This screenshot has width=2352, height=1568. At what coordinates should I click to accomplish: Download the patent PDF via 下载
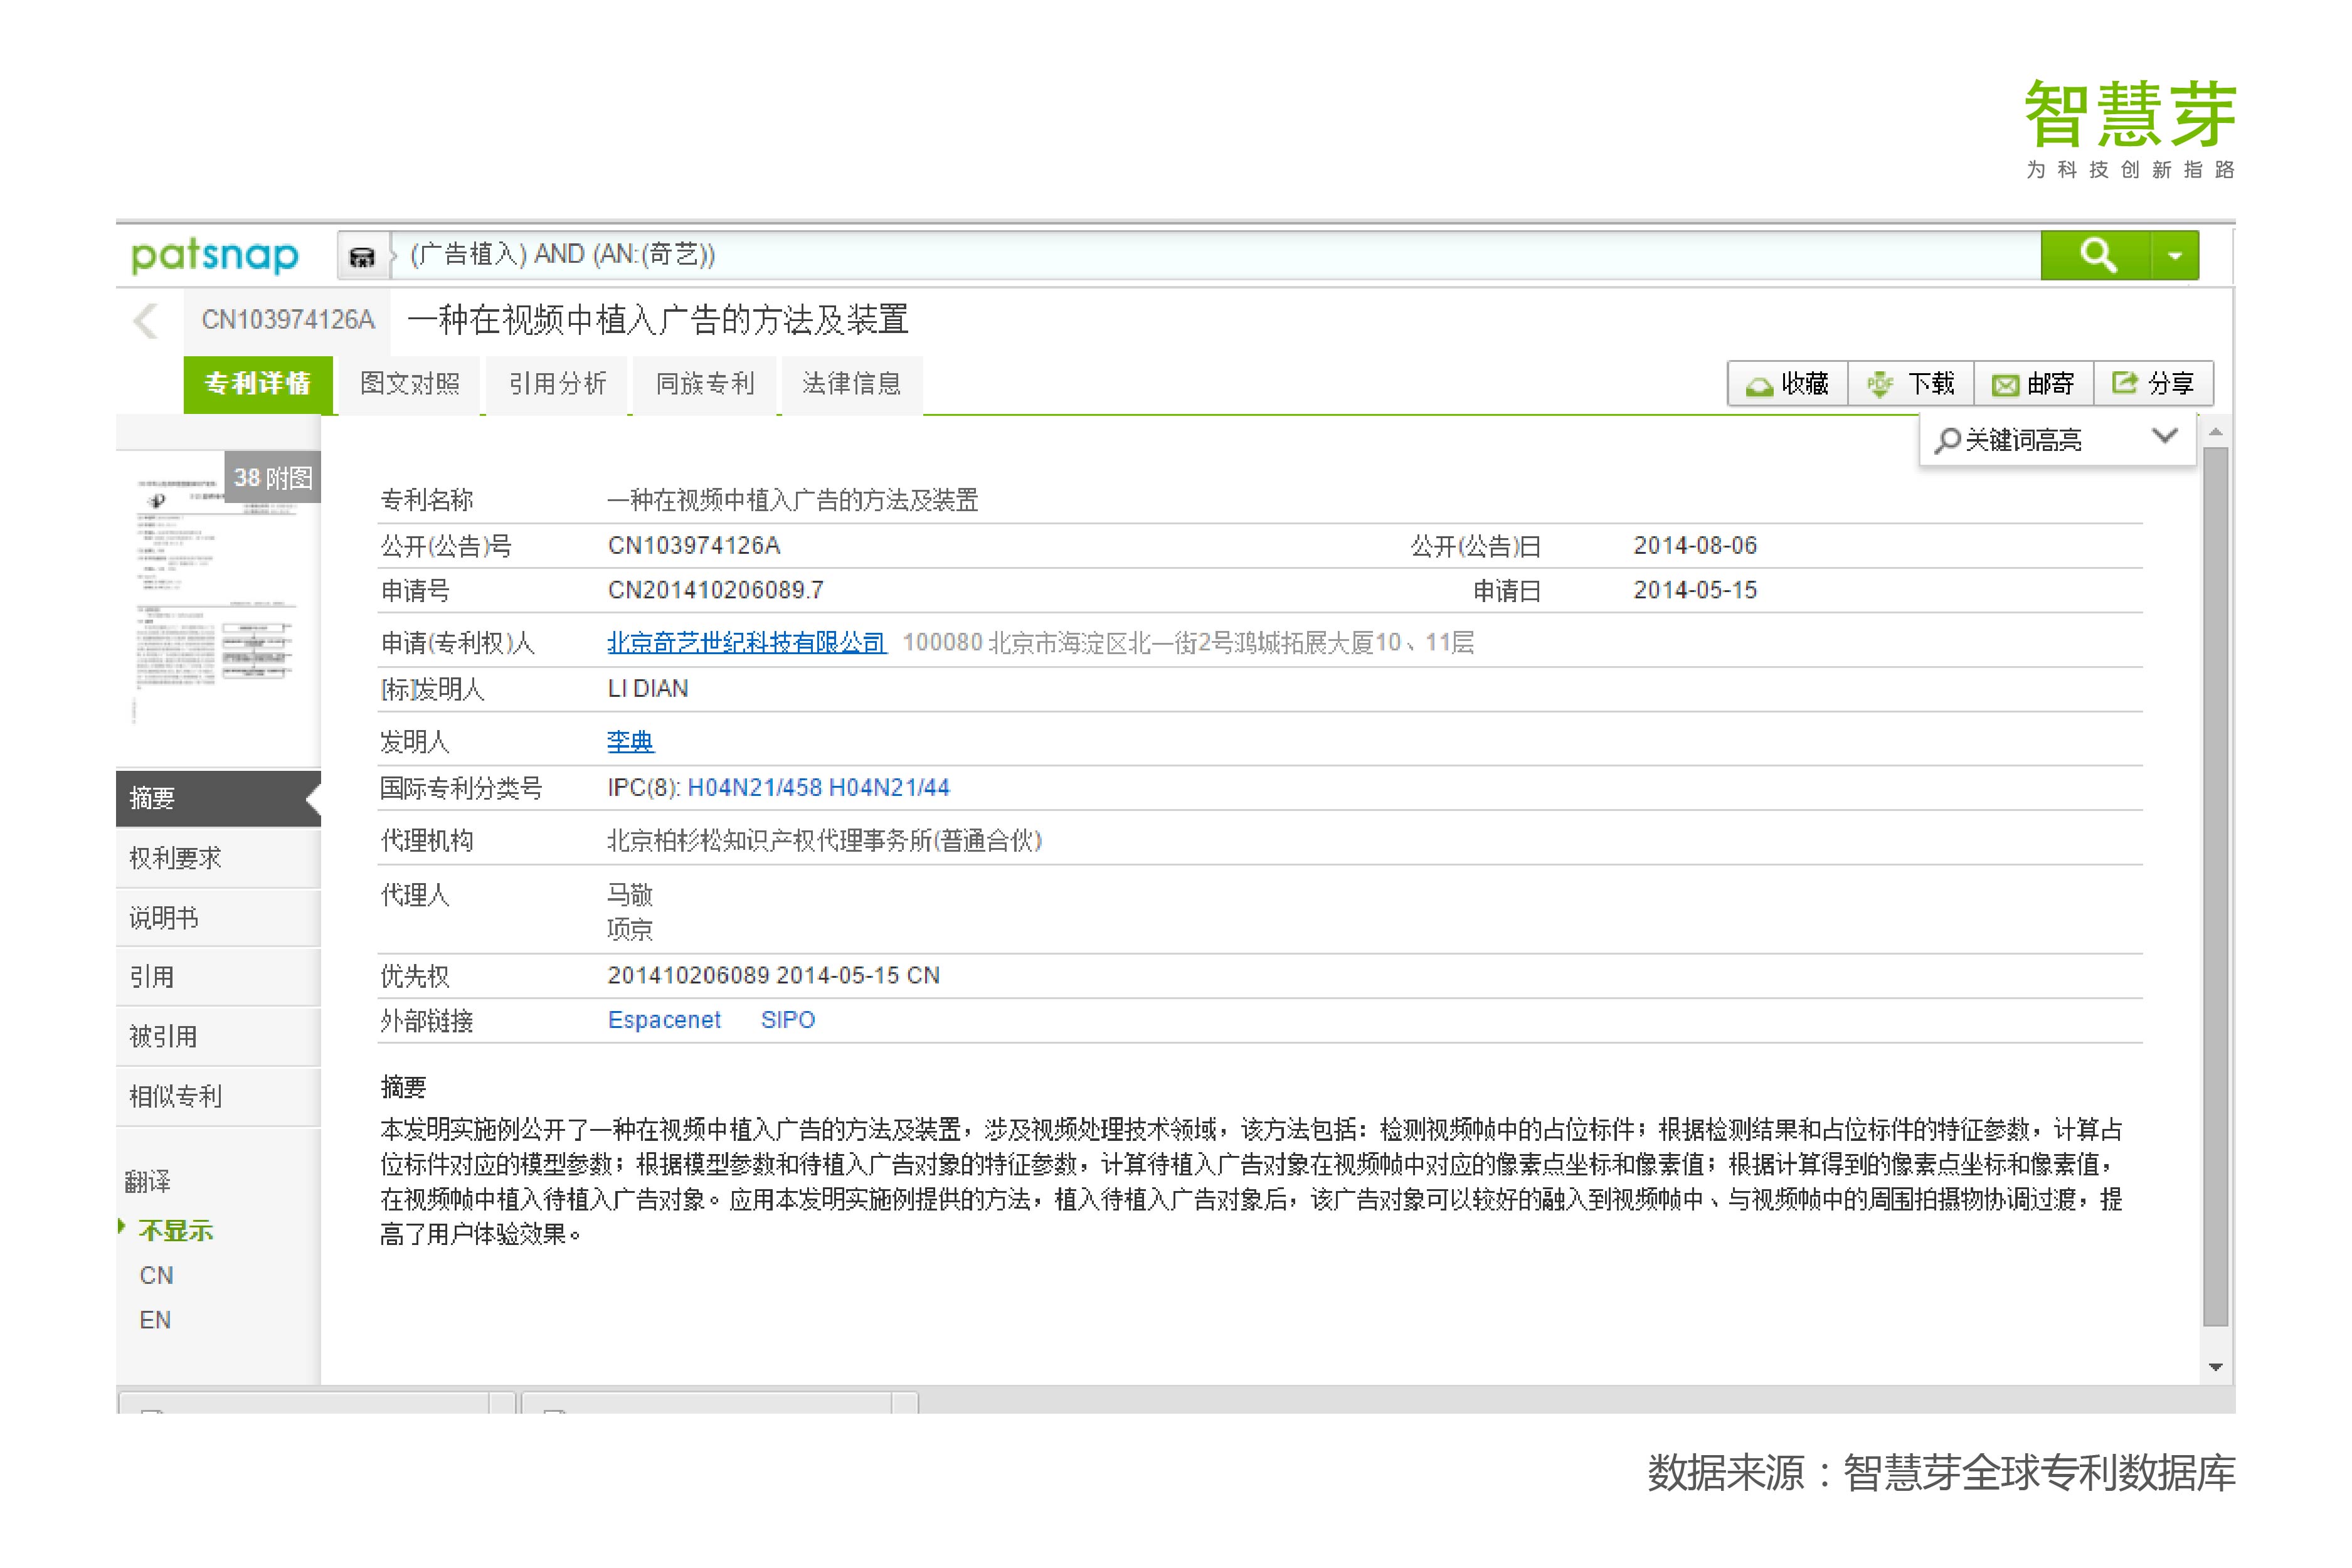pos(1911,384)
